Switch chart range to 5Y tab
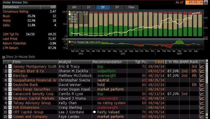 coord(117,7)
